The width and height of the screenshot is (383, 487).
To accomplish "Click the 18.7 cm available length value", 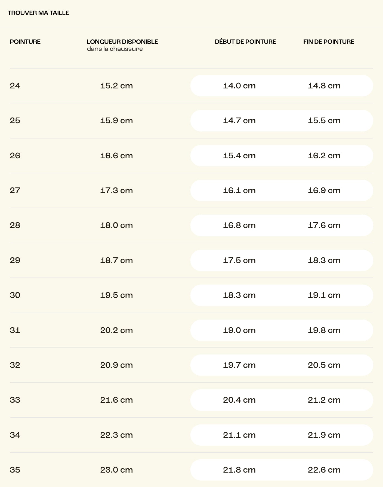I will pyautogui.click(x=116, y=260).
